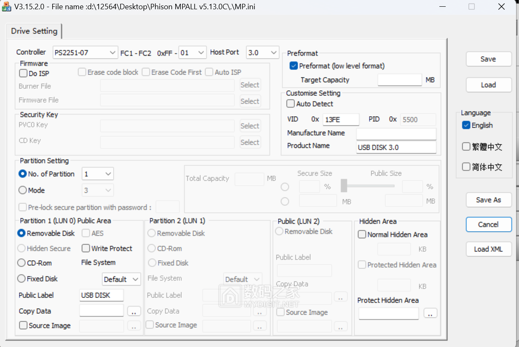Select 繁體中文 language checkbox

coord(466,147)
